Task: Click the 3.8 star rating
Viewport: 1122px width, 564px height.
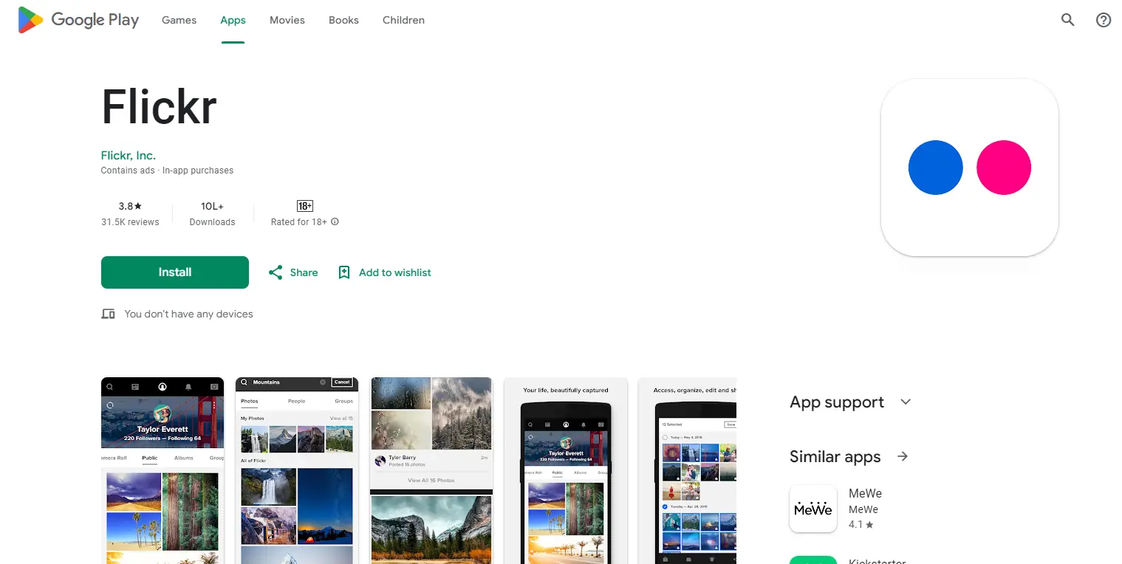Action: [130, 207]
